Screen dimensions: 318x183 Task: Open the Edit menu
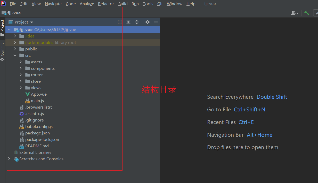click(x=24, y=4)
